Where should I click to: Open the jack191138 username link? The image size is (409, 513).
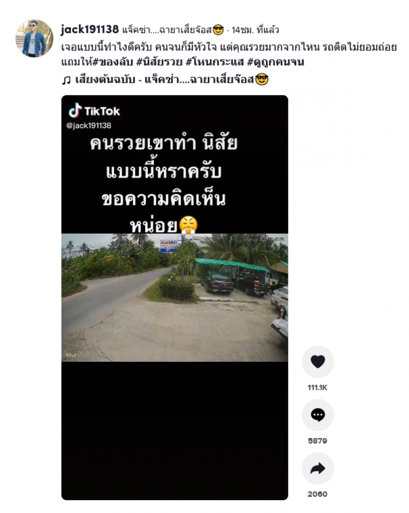point(90,30)
